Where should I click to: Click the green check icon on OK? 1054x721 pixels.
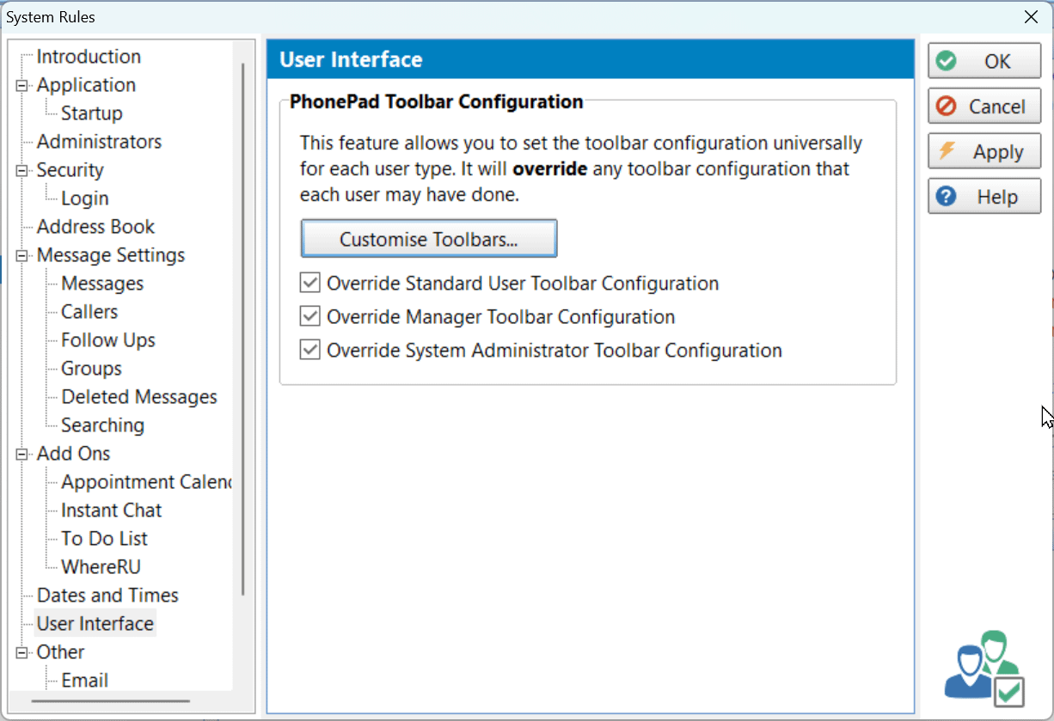947,61
